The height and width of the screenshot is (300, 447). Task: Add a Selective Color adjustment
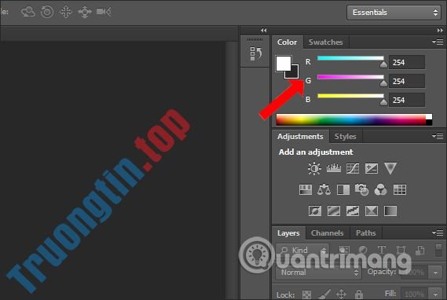(x=372, y=211)
